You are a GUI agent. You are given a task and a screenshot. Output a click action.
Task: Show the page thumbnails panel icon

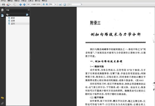pyautogui.click(x=2, y=10)
